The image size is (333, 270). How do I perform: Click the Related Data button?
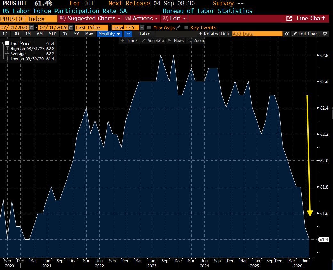click(213, 34)
